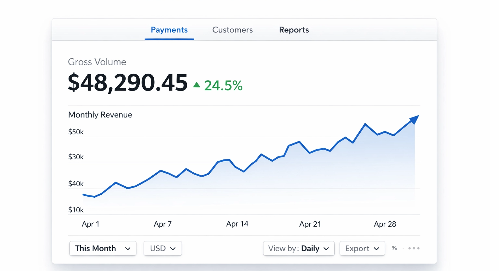The height and width of the screenshot is (271, 499).
Task: Go to the Reports tab
Action: point(294,30)
